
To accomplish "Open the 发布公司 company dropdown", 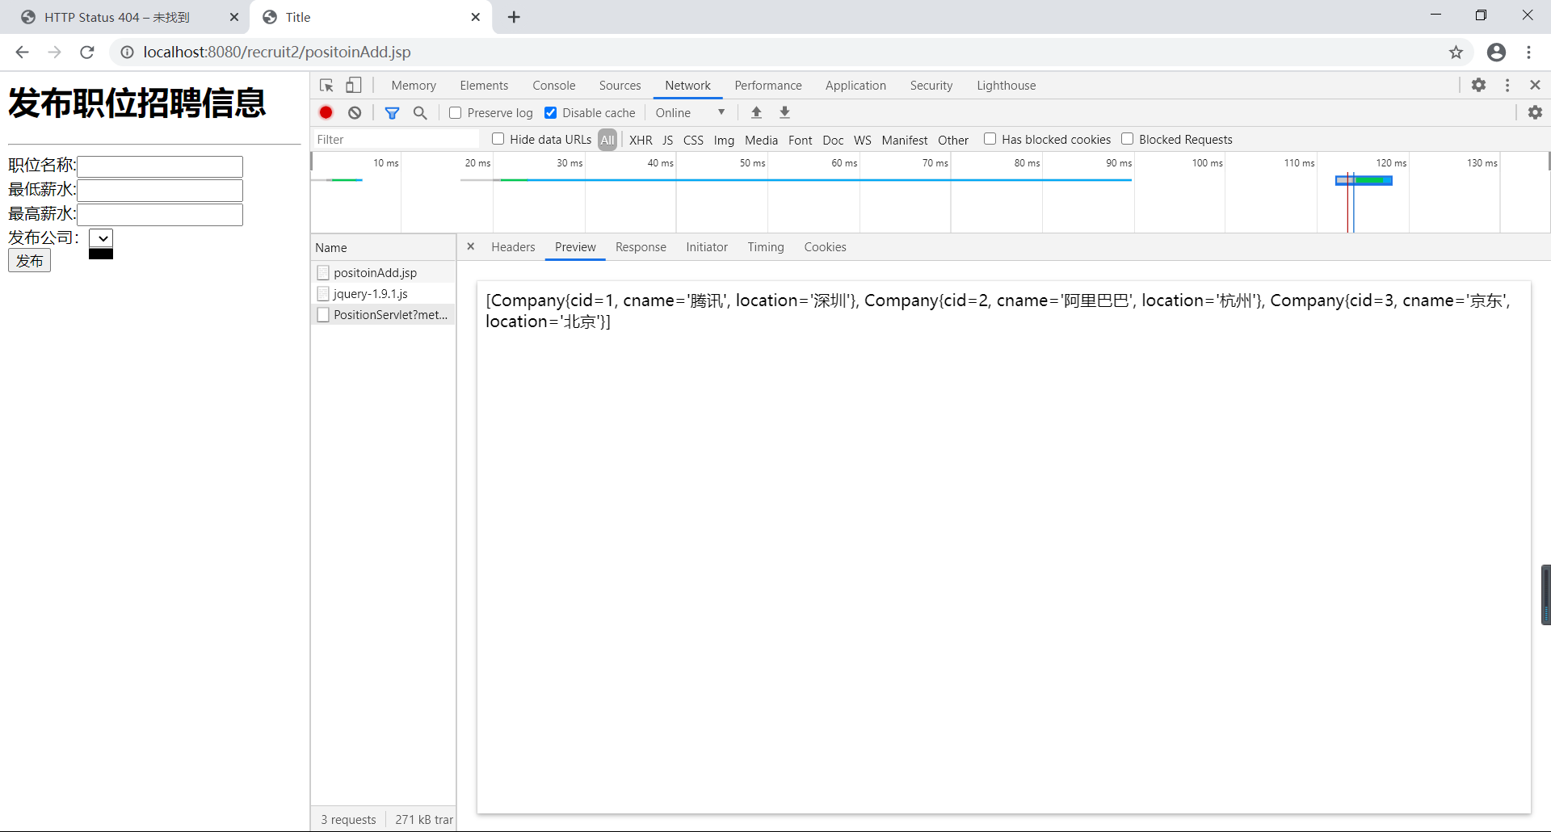I will click(100, 237).
